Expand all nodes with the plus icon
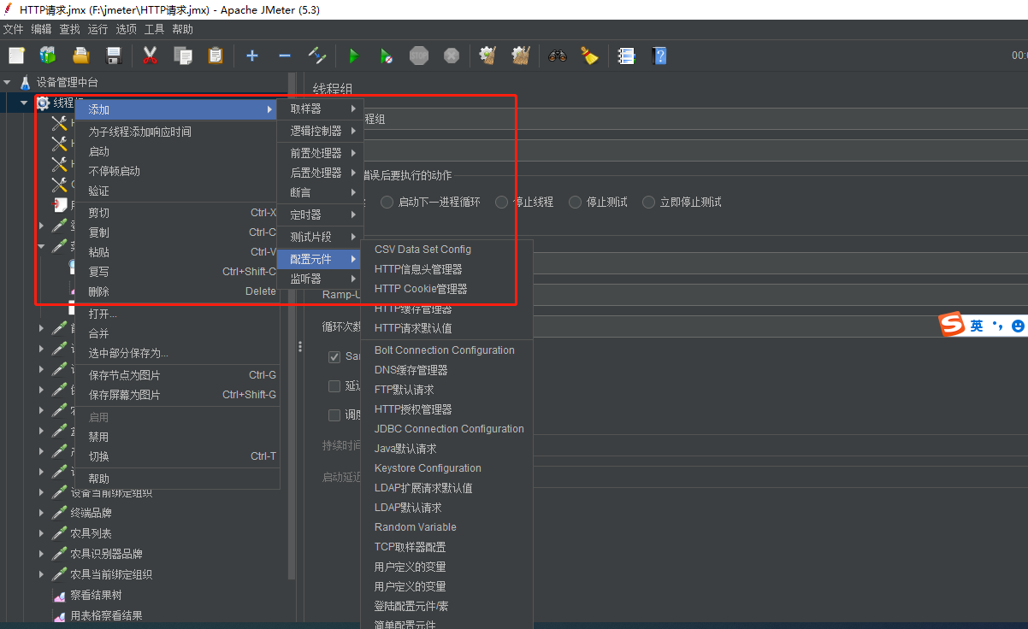This screenshot has width=1028, height=629. pyautogui.click(x=252, y=56)
